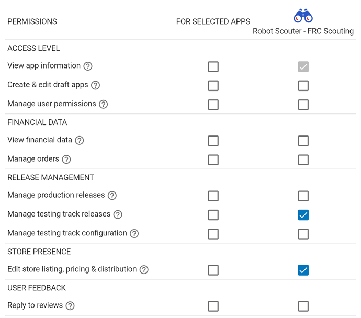The width and height of the screenshot is (361, 318).
Task: Show help for Manage testing track configuration
Action: coord(134,234)
